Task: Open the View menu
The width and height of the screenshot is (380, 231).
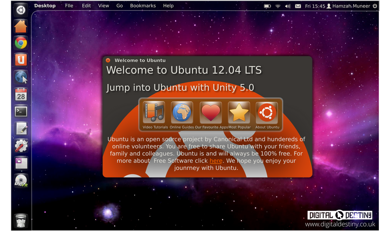Action: [104, 6]
